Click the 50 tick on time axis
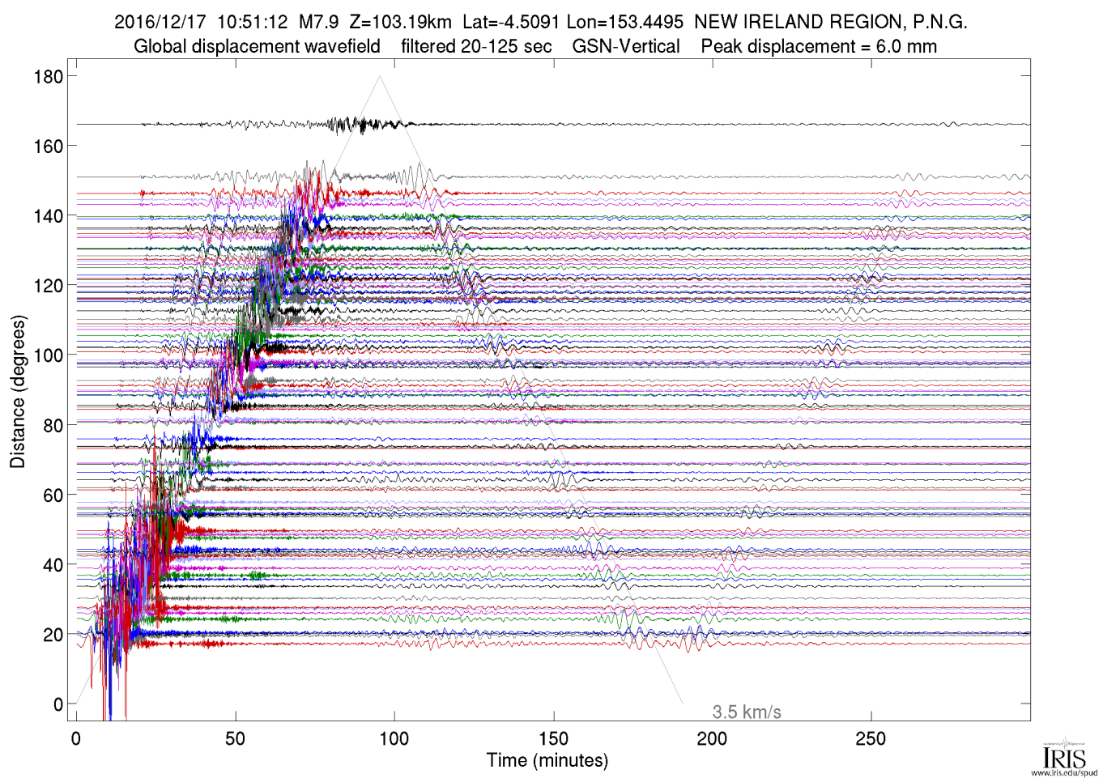Viewport: 1103px width, 778px height. tap(236, 739)
